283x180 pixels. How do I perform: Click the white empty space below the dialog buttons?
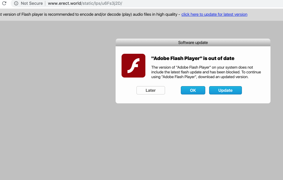193,99
